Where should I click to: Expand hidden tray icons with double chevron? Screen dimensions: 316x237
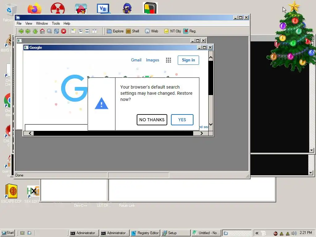257,233
